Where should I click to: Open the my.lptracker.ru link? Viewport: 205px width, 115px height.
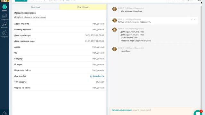coord(97,76)
